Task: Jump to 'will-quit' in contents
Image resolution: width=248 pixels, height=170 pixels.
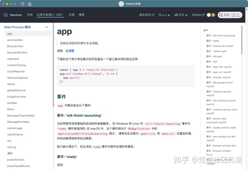Action: click(214, 56)
